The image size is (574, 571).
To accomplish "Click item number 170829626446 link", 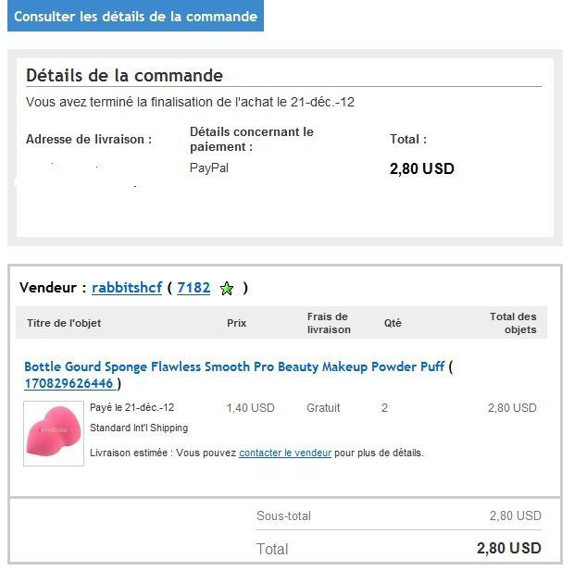I will point(69,383).
